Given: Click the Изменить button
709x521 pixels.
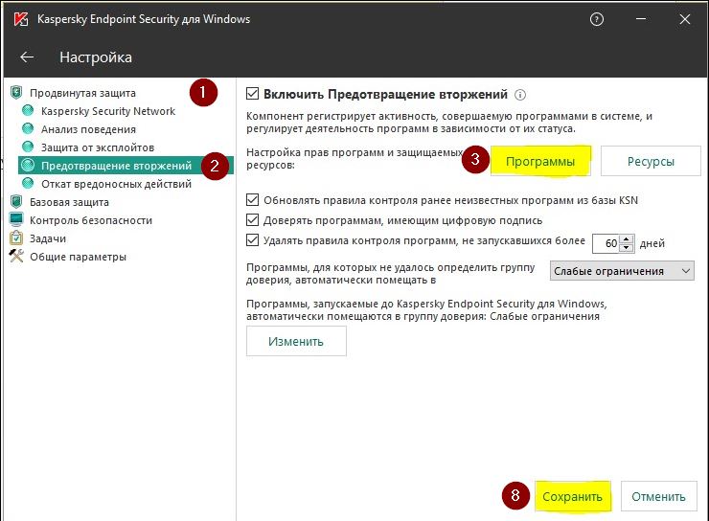Looking at the screenshot, I should point(296,341).
